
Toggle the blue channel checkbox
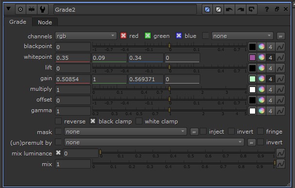179,35
